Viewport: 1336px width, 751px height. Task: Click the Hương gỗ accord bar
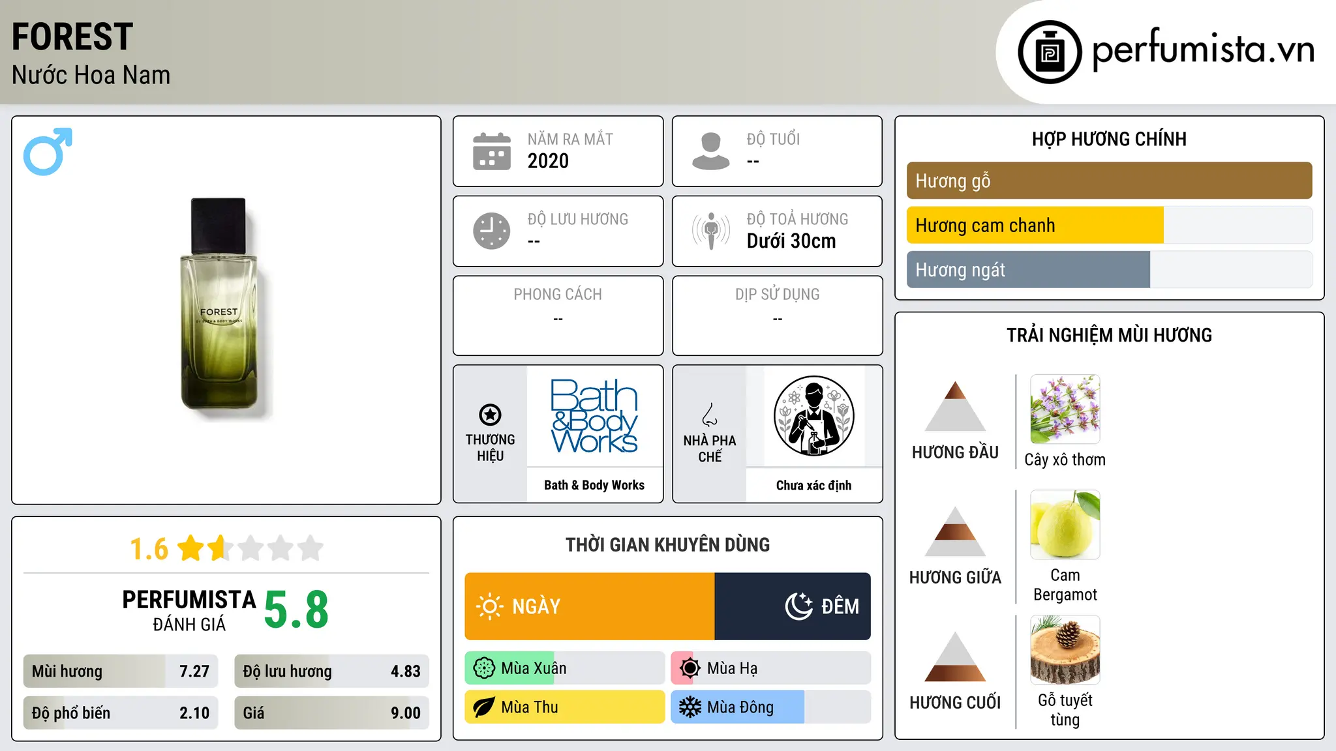[1109, 181]
